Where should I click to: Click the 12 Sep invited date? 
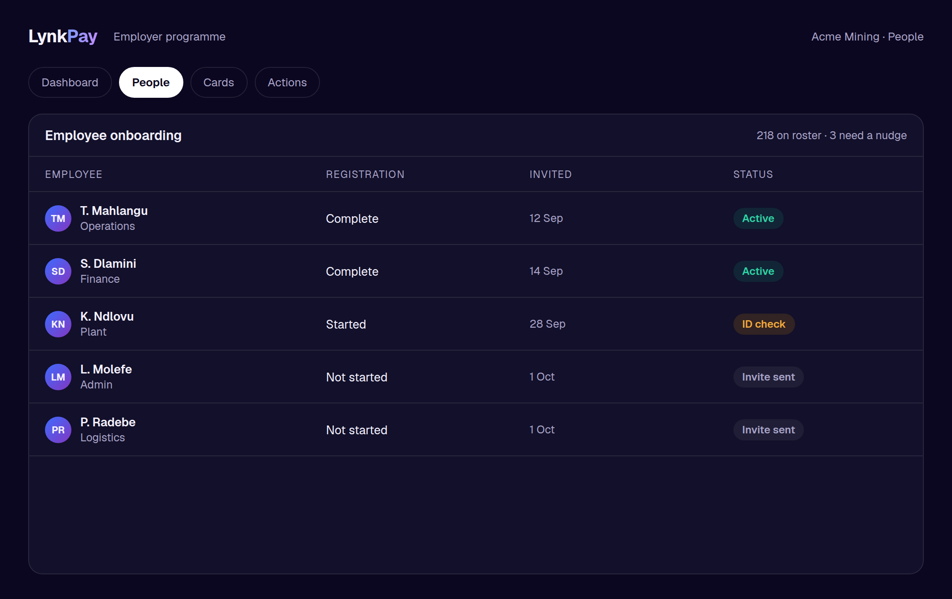pos(546,218)
